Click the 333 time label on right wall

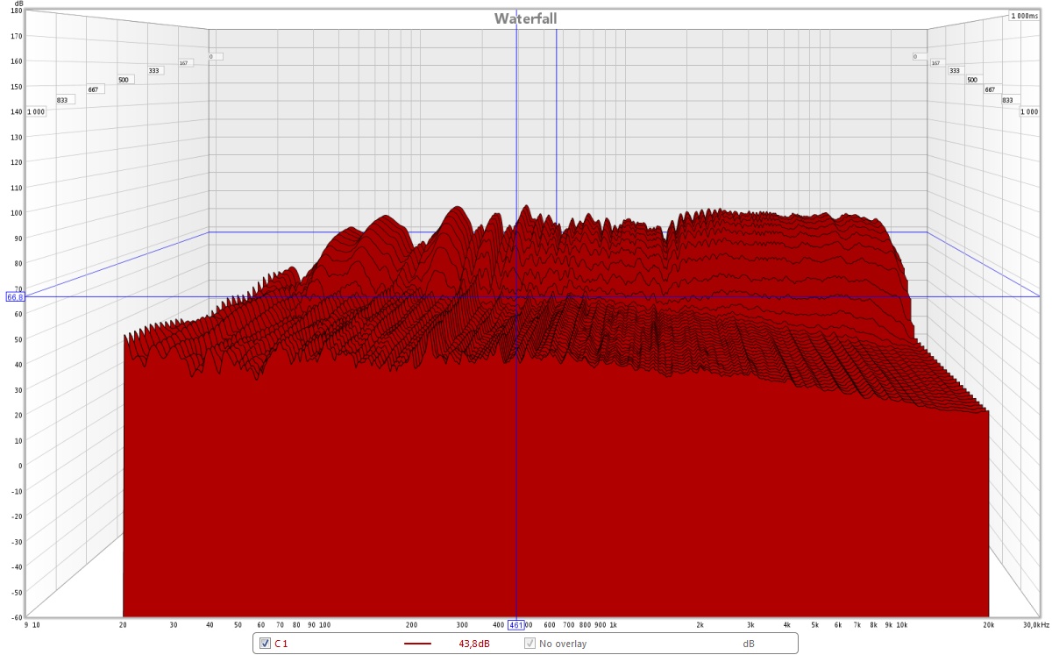(954, 70)
